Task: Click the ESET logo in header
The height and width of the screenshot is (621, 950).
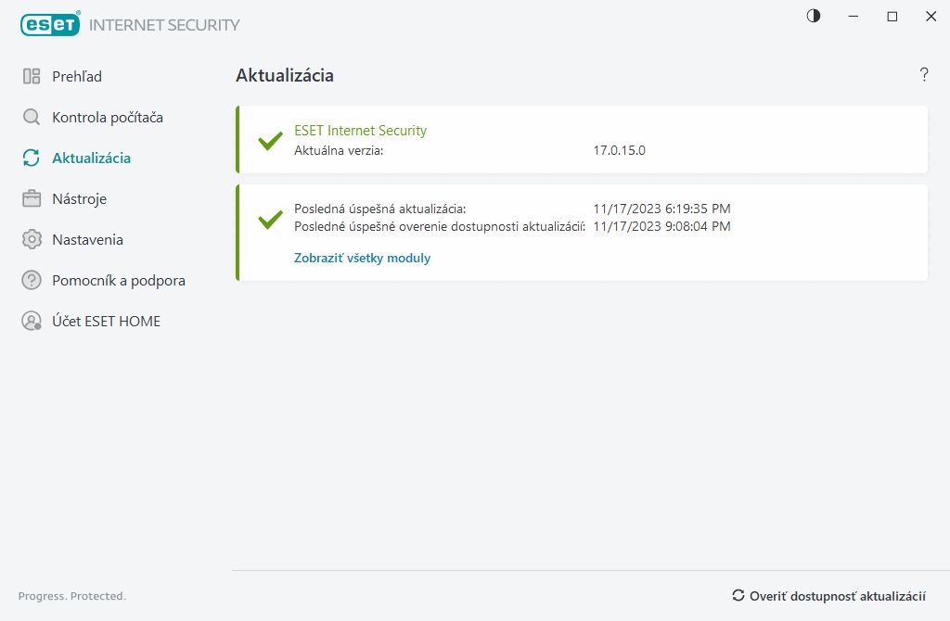Action: [48, 25]
